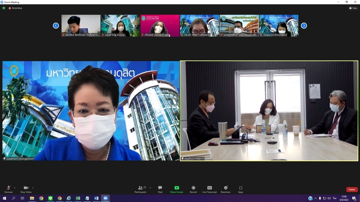Show meeting info via green shield icon
The width and height of the screenshot is (360, 202).
(4, 8)
